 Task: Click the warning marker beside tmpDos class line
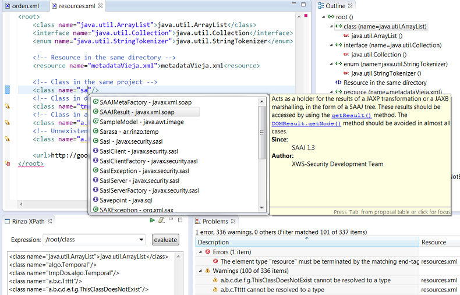[x=8, y=106]
